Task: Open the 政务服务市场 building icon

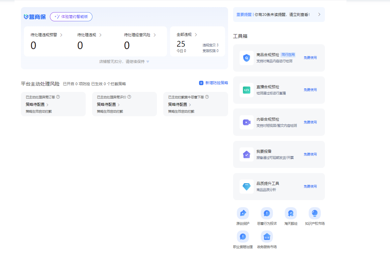Action: tap(267, 237)
